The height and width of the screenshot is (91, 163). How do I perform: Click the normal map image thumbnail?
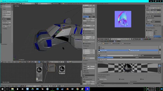pos(123,19)
